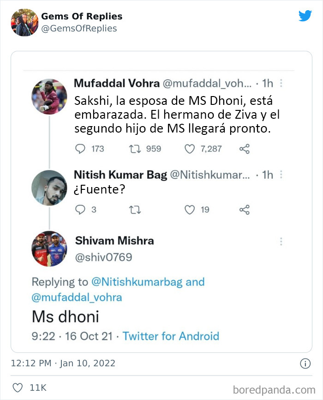Click the Twitter bird logo
This screenshot has width=323, height=400.
pyautogui.click(x=305, y=15)
